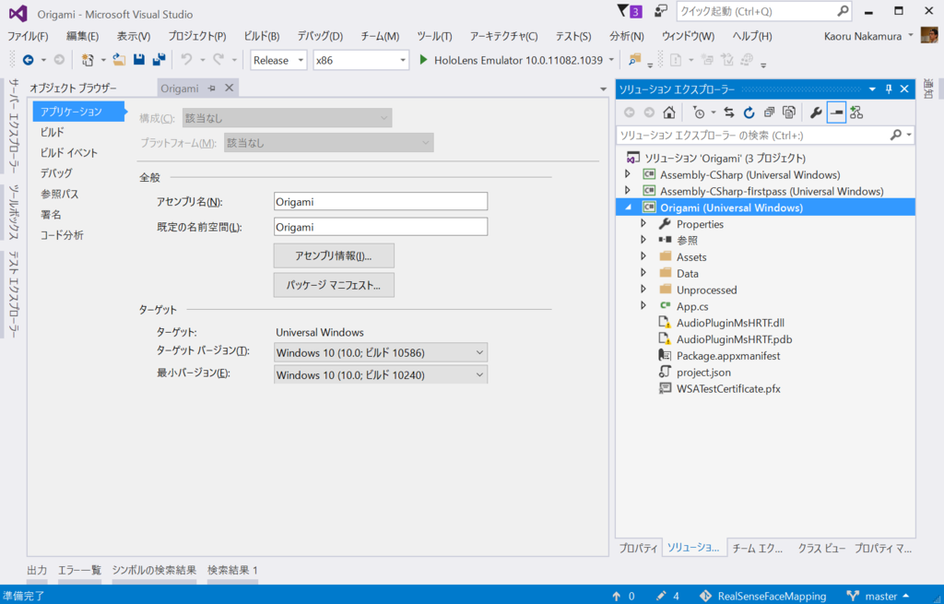Viewport: 944px width, 604px height.
Task: Click the Solution Explorer search box
Action: (752, 135)
